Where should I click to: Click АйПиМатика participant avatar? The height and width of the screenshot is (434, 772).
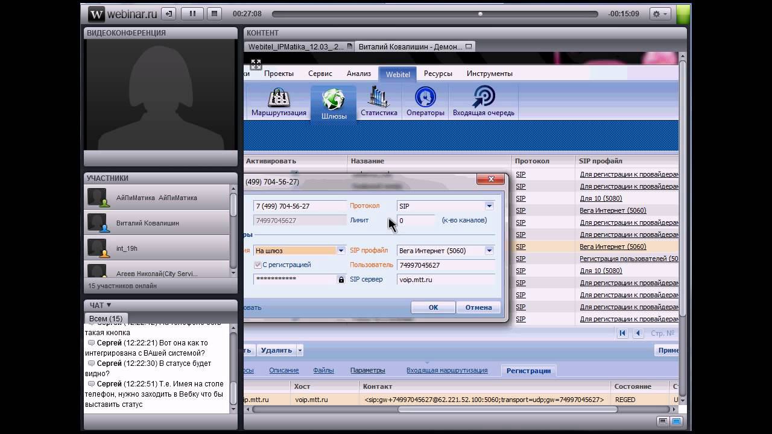click(98, 198)
